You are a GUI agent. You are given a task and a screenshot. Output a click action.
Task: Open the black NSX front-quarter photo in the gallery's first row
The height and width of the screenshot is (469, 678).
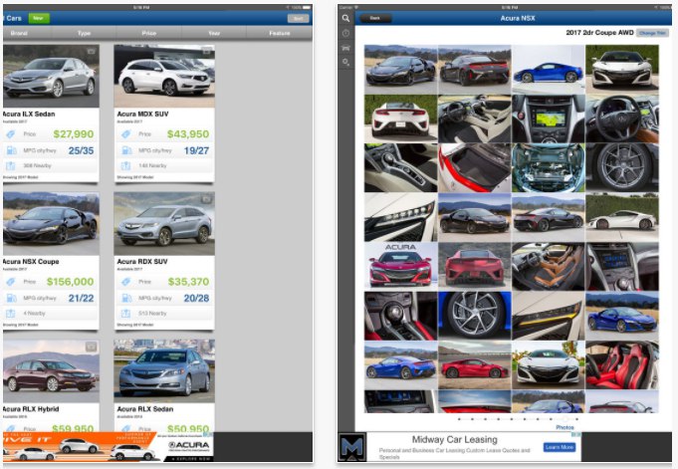pos(400,70)
